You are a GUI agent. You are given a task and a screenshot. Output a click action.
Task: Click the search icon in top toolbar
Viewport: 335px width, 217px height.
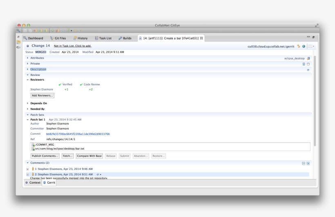(18, 31)
